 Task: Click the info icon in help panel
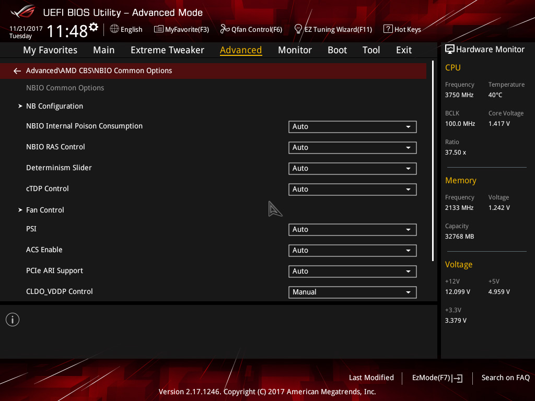[13, 320]
